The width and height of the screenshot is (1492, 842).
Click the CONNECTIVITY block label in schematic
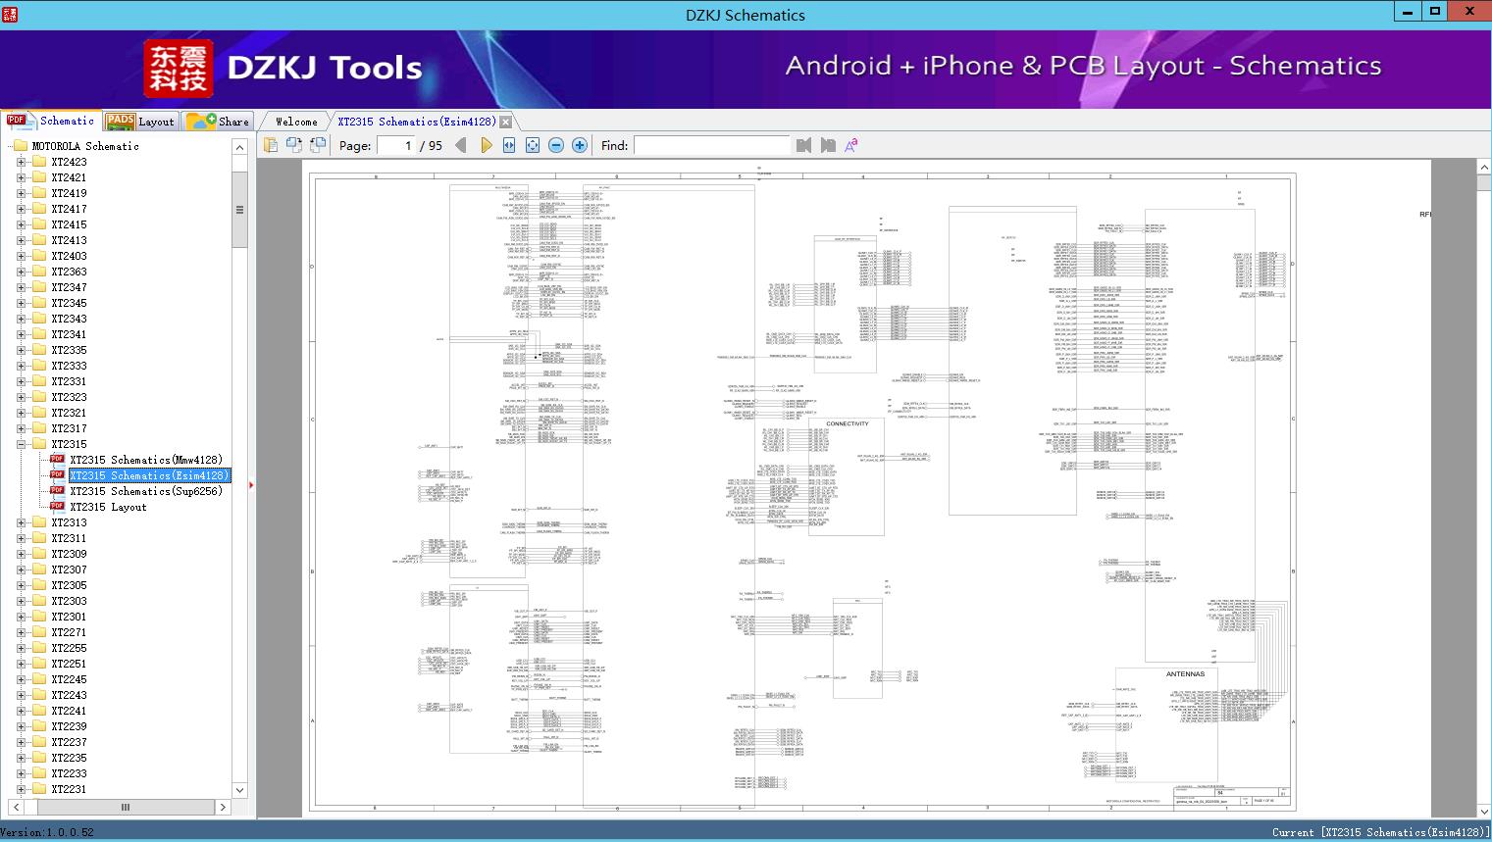pyautogui.click(x=848, y=424)
